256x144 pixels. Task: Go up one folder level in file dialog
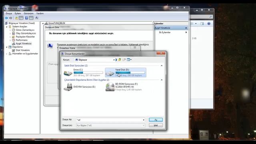point(120,60)
